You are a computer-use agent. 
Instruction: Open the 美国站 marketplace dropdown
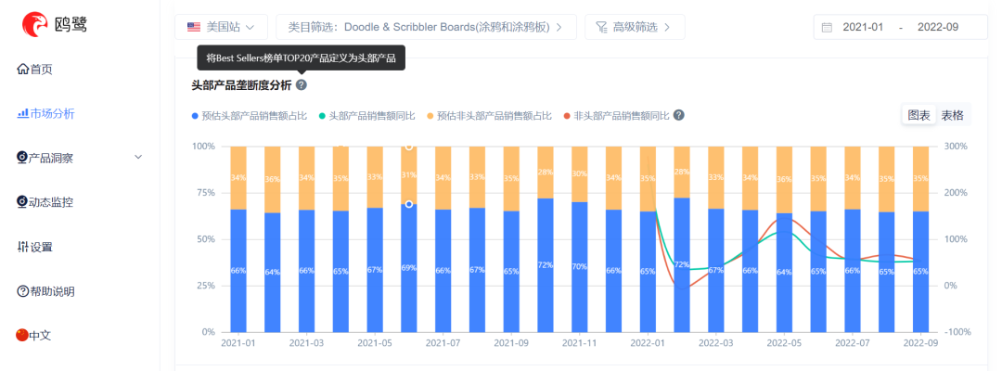(221, 27)
